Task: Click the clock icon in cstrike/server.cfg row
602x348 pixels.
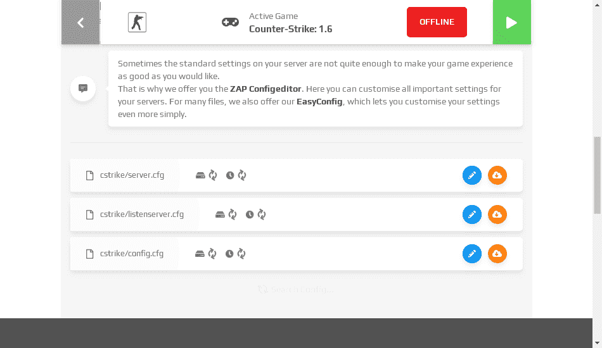Action: 230,175
